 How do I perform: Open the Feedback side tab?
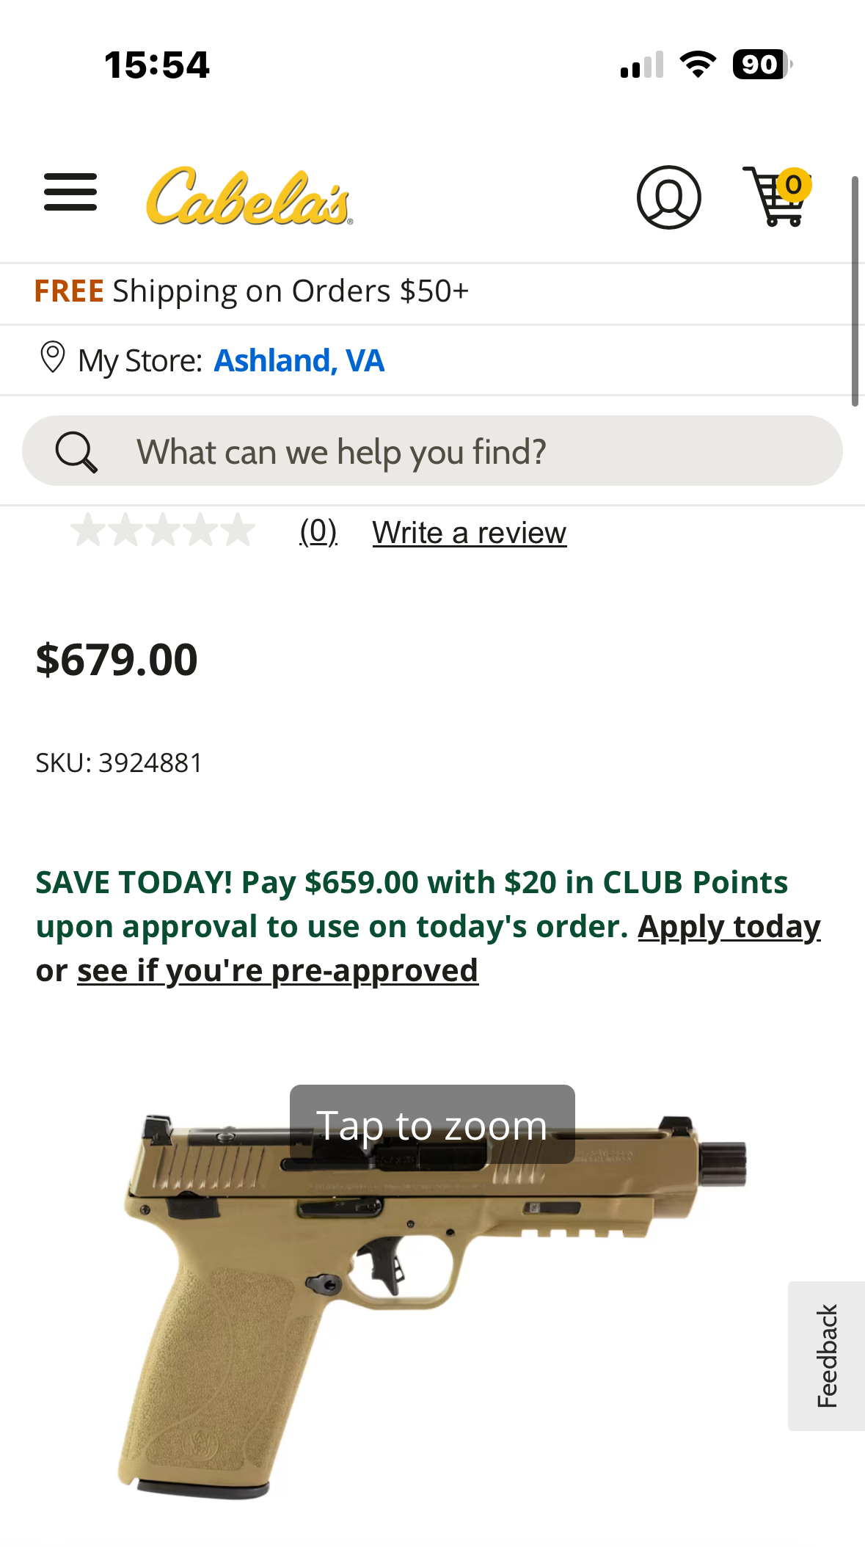pyautogui.click(x=826, y=1355)
